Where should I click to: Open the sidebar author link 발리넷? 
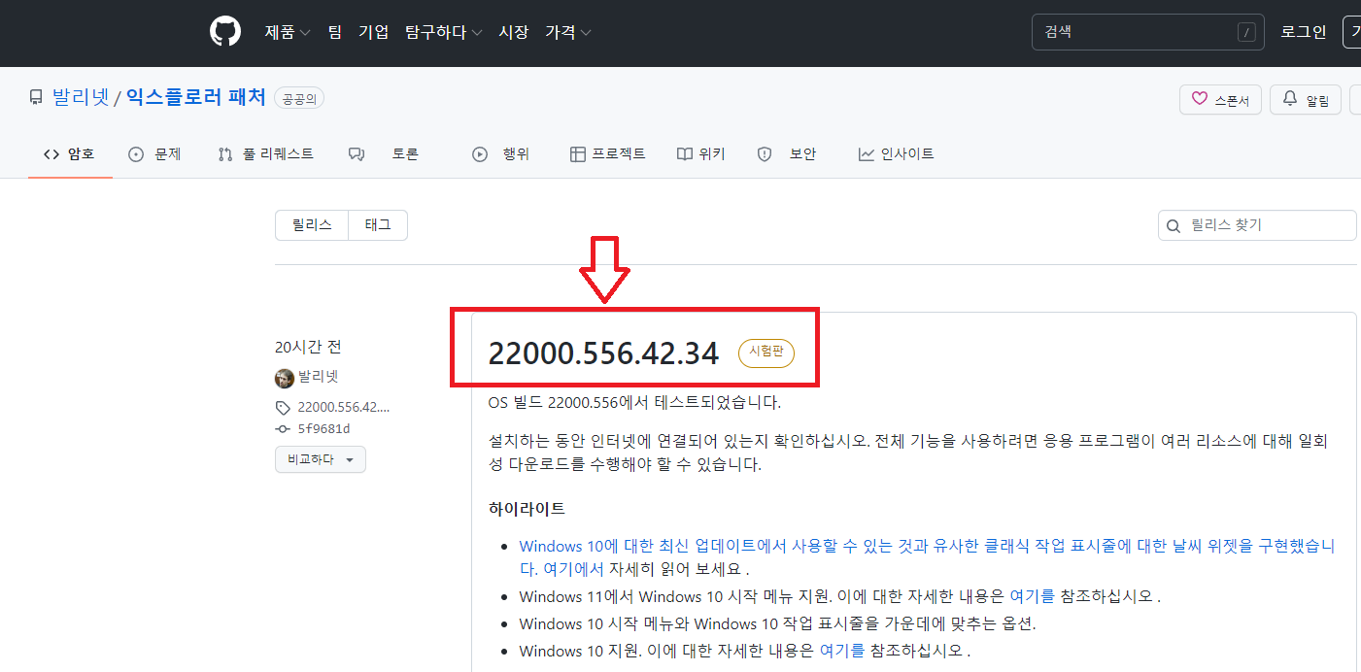[x=319, y=377]
